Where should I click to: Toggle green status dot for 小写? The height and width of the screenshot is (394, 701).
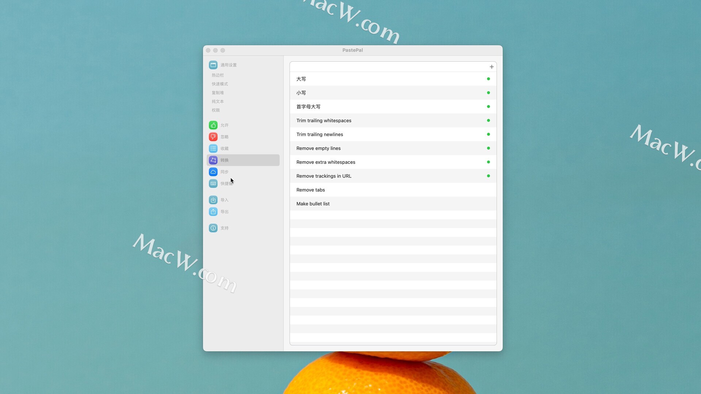tap(489, 93)
